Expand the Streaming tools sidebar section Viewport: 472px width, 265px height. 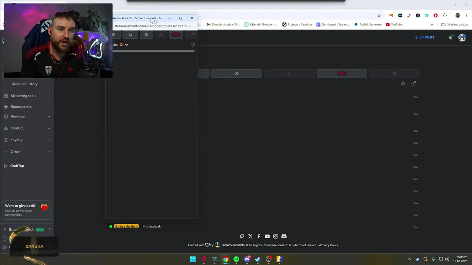[x=27, y=96]
